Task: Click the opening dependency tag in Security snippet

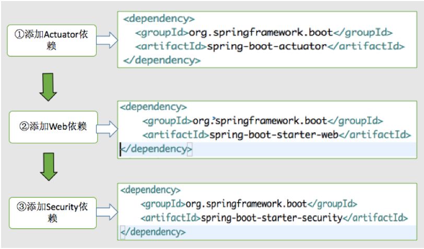Action: click(x=150, y=190)
